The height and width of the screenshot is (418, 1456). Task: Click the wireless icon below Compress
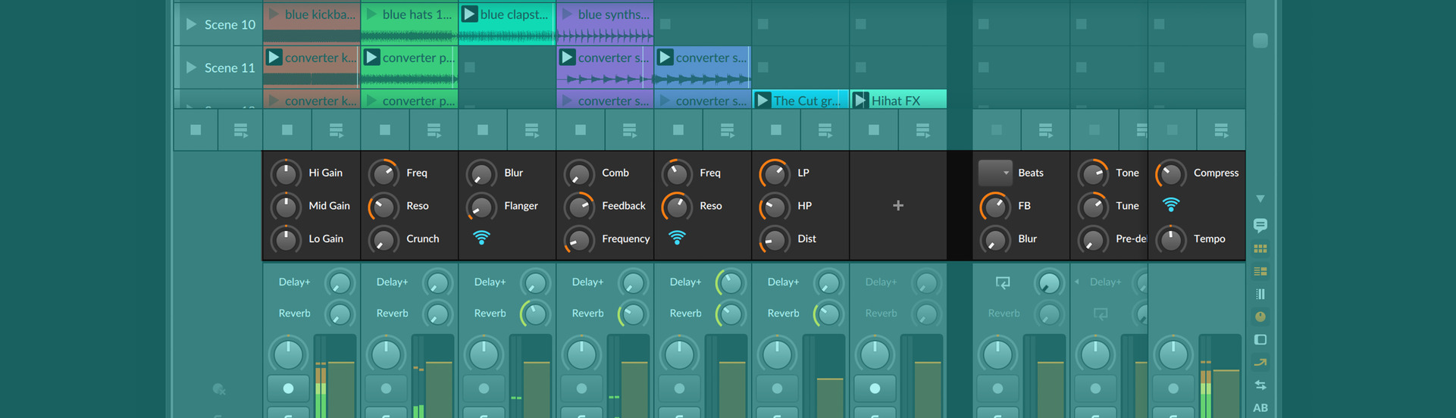(x=1171, y=204)
